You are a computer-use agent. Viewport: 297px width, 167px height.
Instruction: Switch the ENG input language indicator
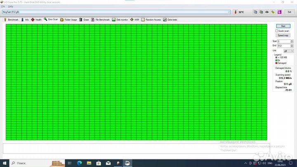270,163
